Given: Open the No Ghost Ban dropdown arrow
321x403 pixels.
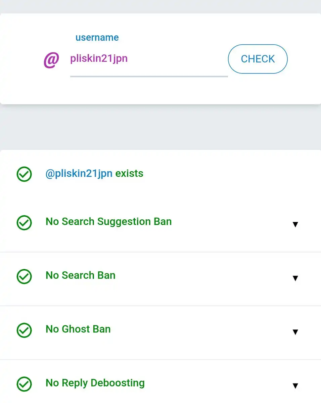Looking at the screenshot, I should click(x=295, y=332).
